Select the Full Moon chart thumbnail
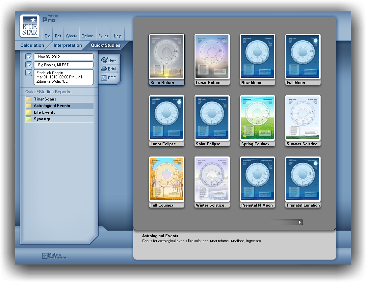Screen dimensions: 366x282 tap(303, 57)
